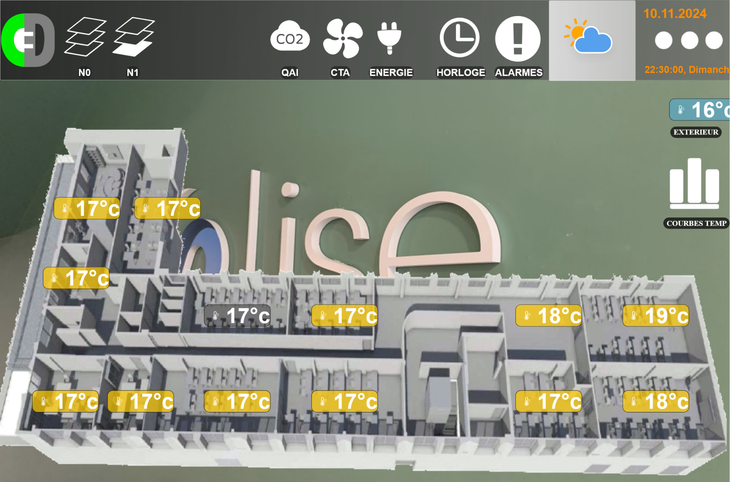Screen dimensions: 730x482
Task: Click the leftmost white circle under the date
Action: click(663, 40)
